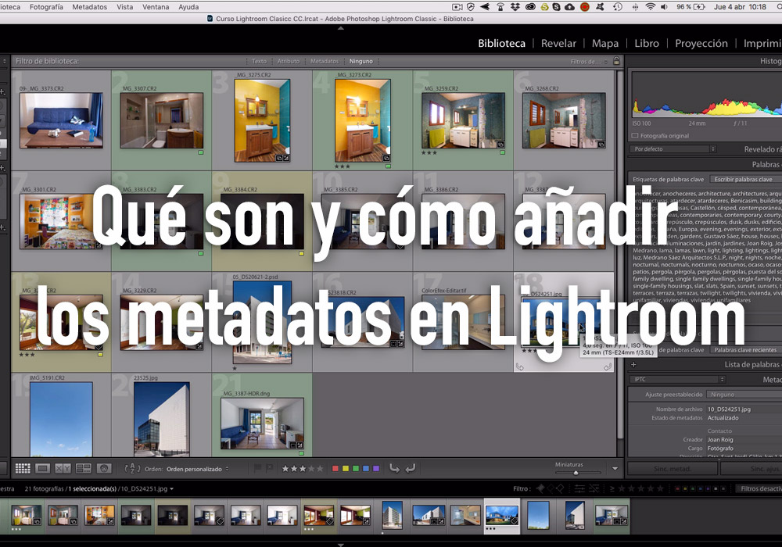Switch to the Proyección module

[x=701, y=43]
